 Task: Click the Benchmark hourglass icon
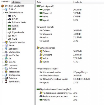click(6, 82)
